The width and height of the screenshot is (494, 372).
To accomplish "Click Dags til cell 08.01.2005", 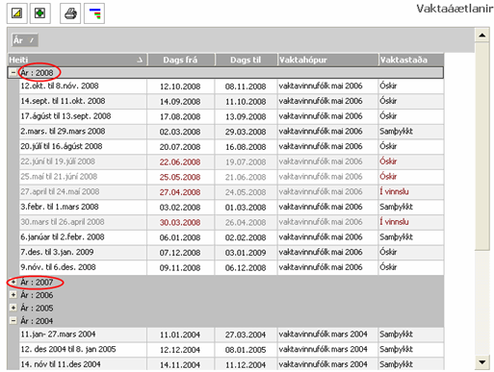I will [x=246, y=350].
